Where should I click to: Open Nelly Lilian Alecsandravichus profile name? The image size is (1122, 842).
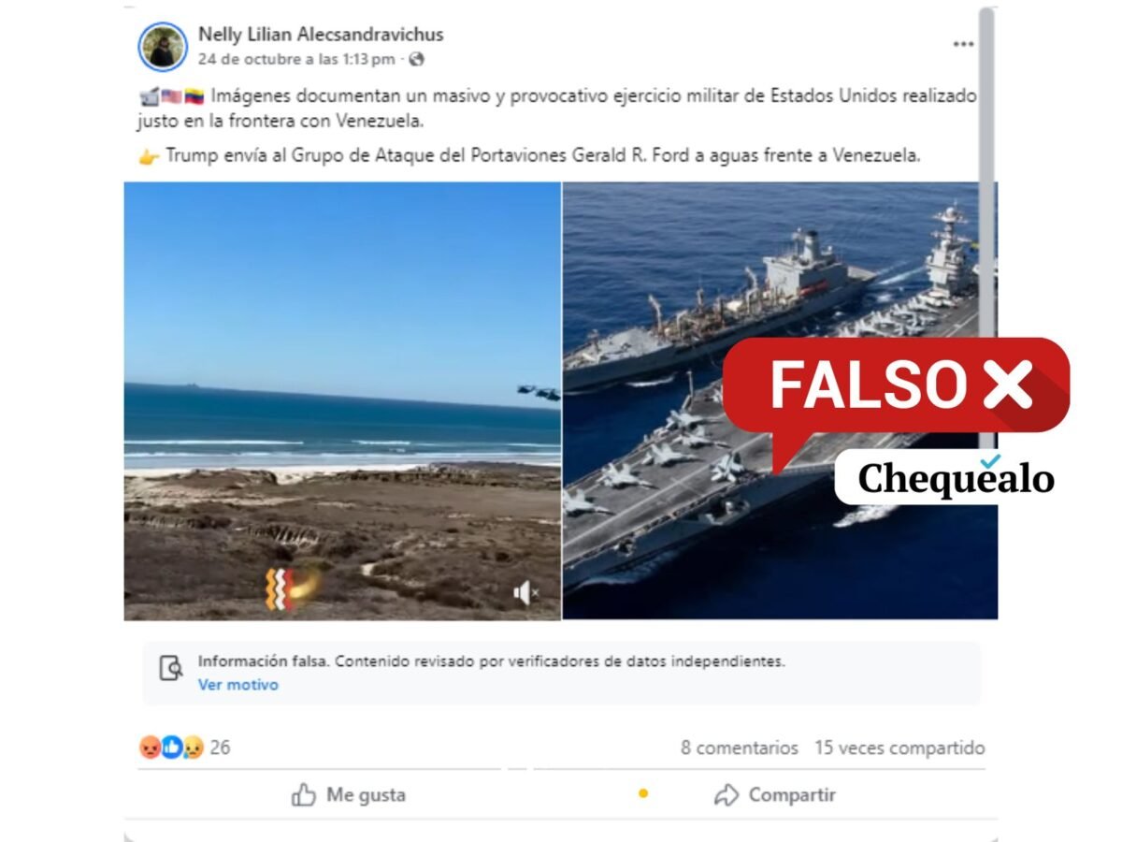tap(321, 35)
